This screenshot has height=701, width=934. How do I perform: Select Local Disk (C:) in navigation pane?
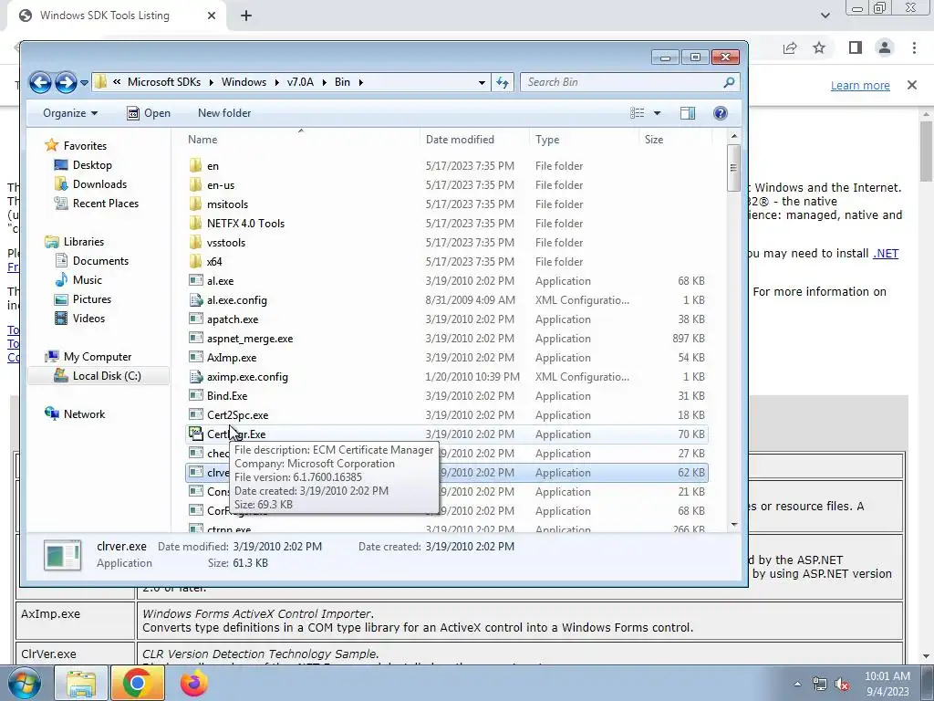98,376
